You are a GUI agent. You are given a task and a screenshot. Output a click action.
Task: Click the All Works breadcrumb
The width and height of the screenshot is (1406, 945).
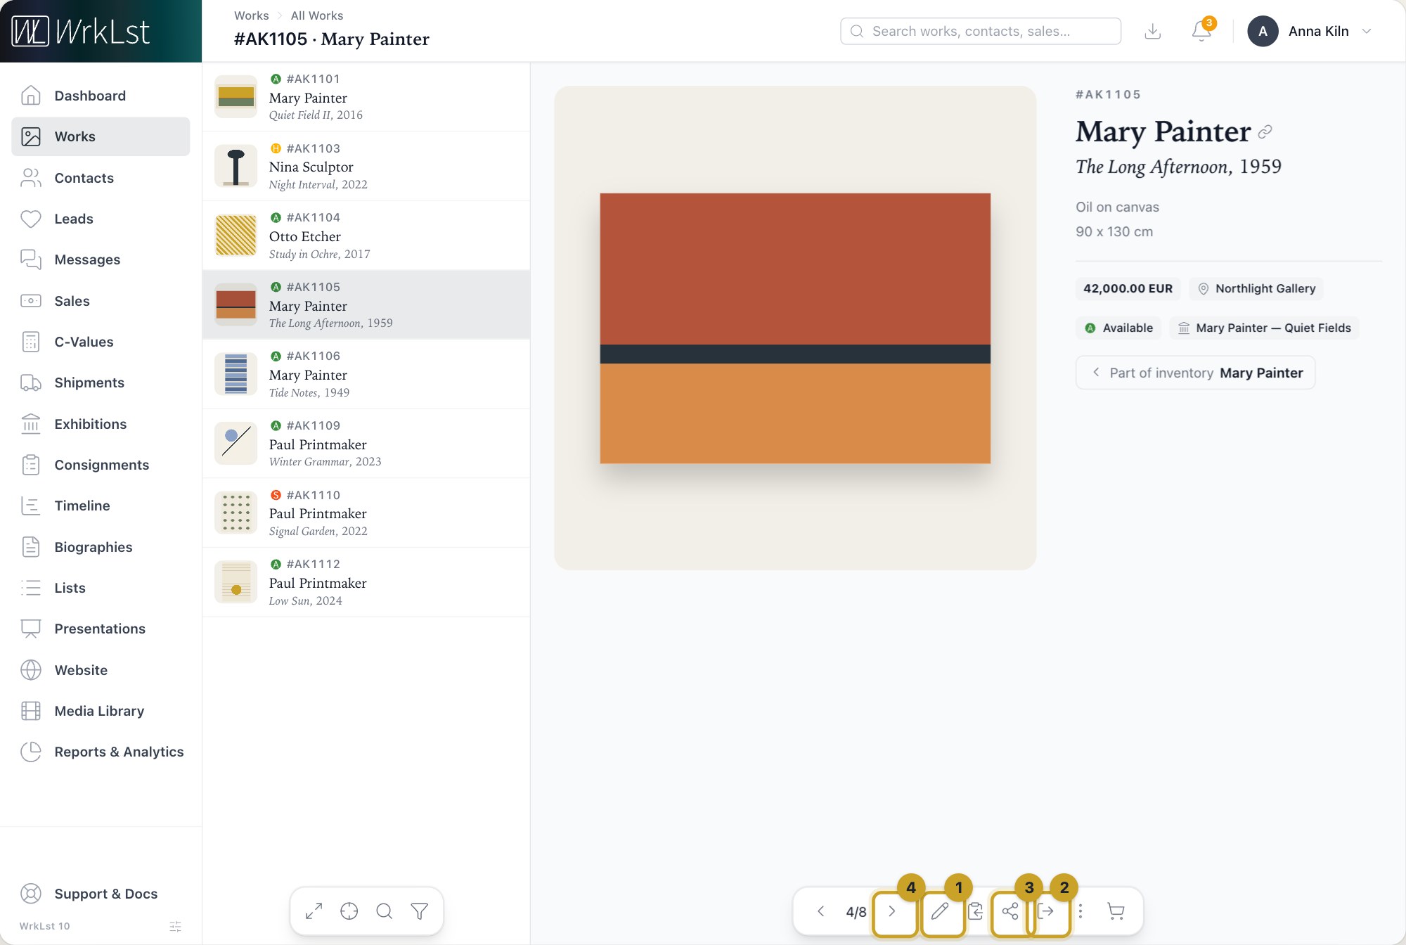pyautogui.click(x=317, y=15)
